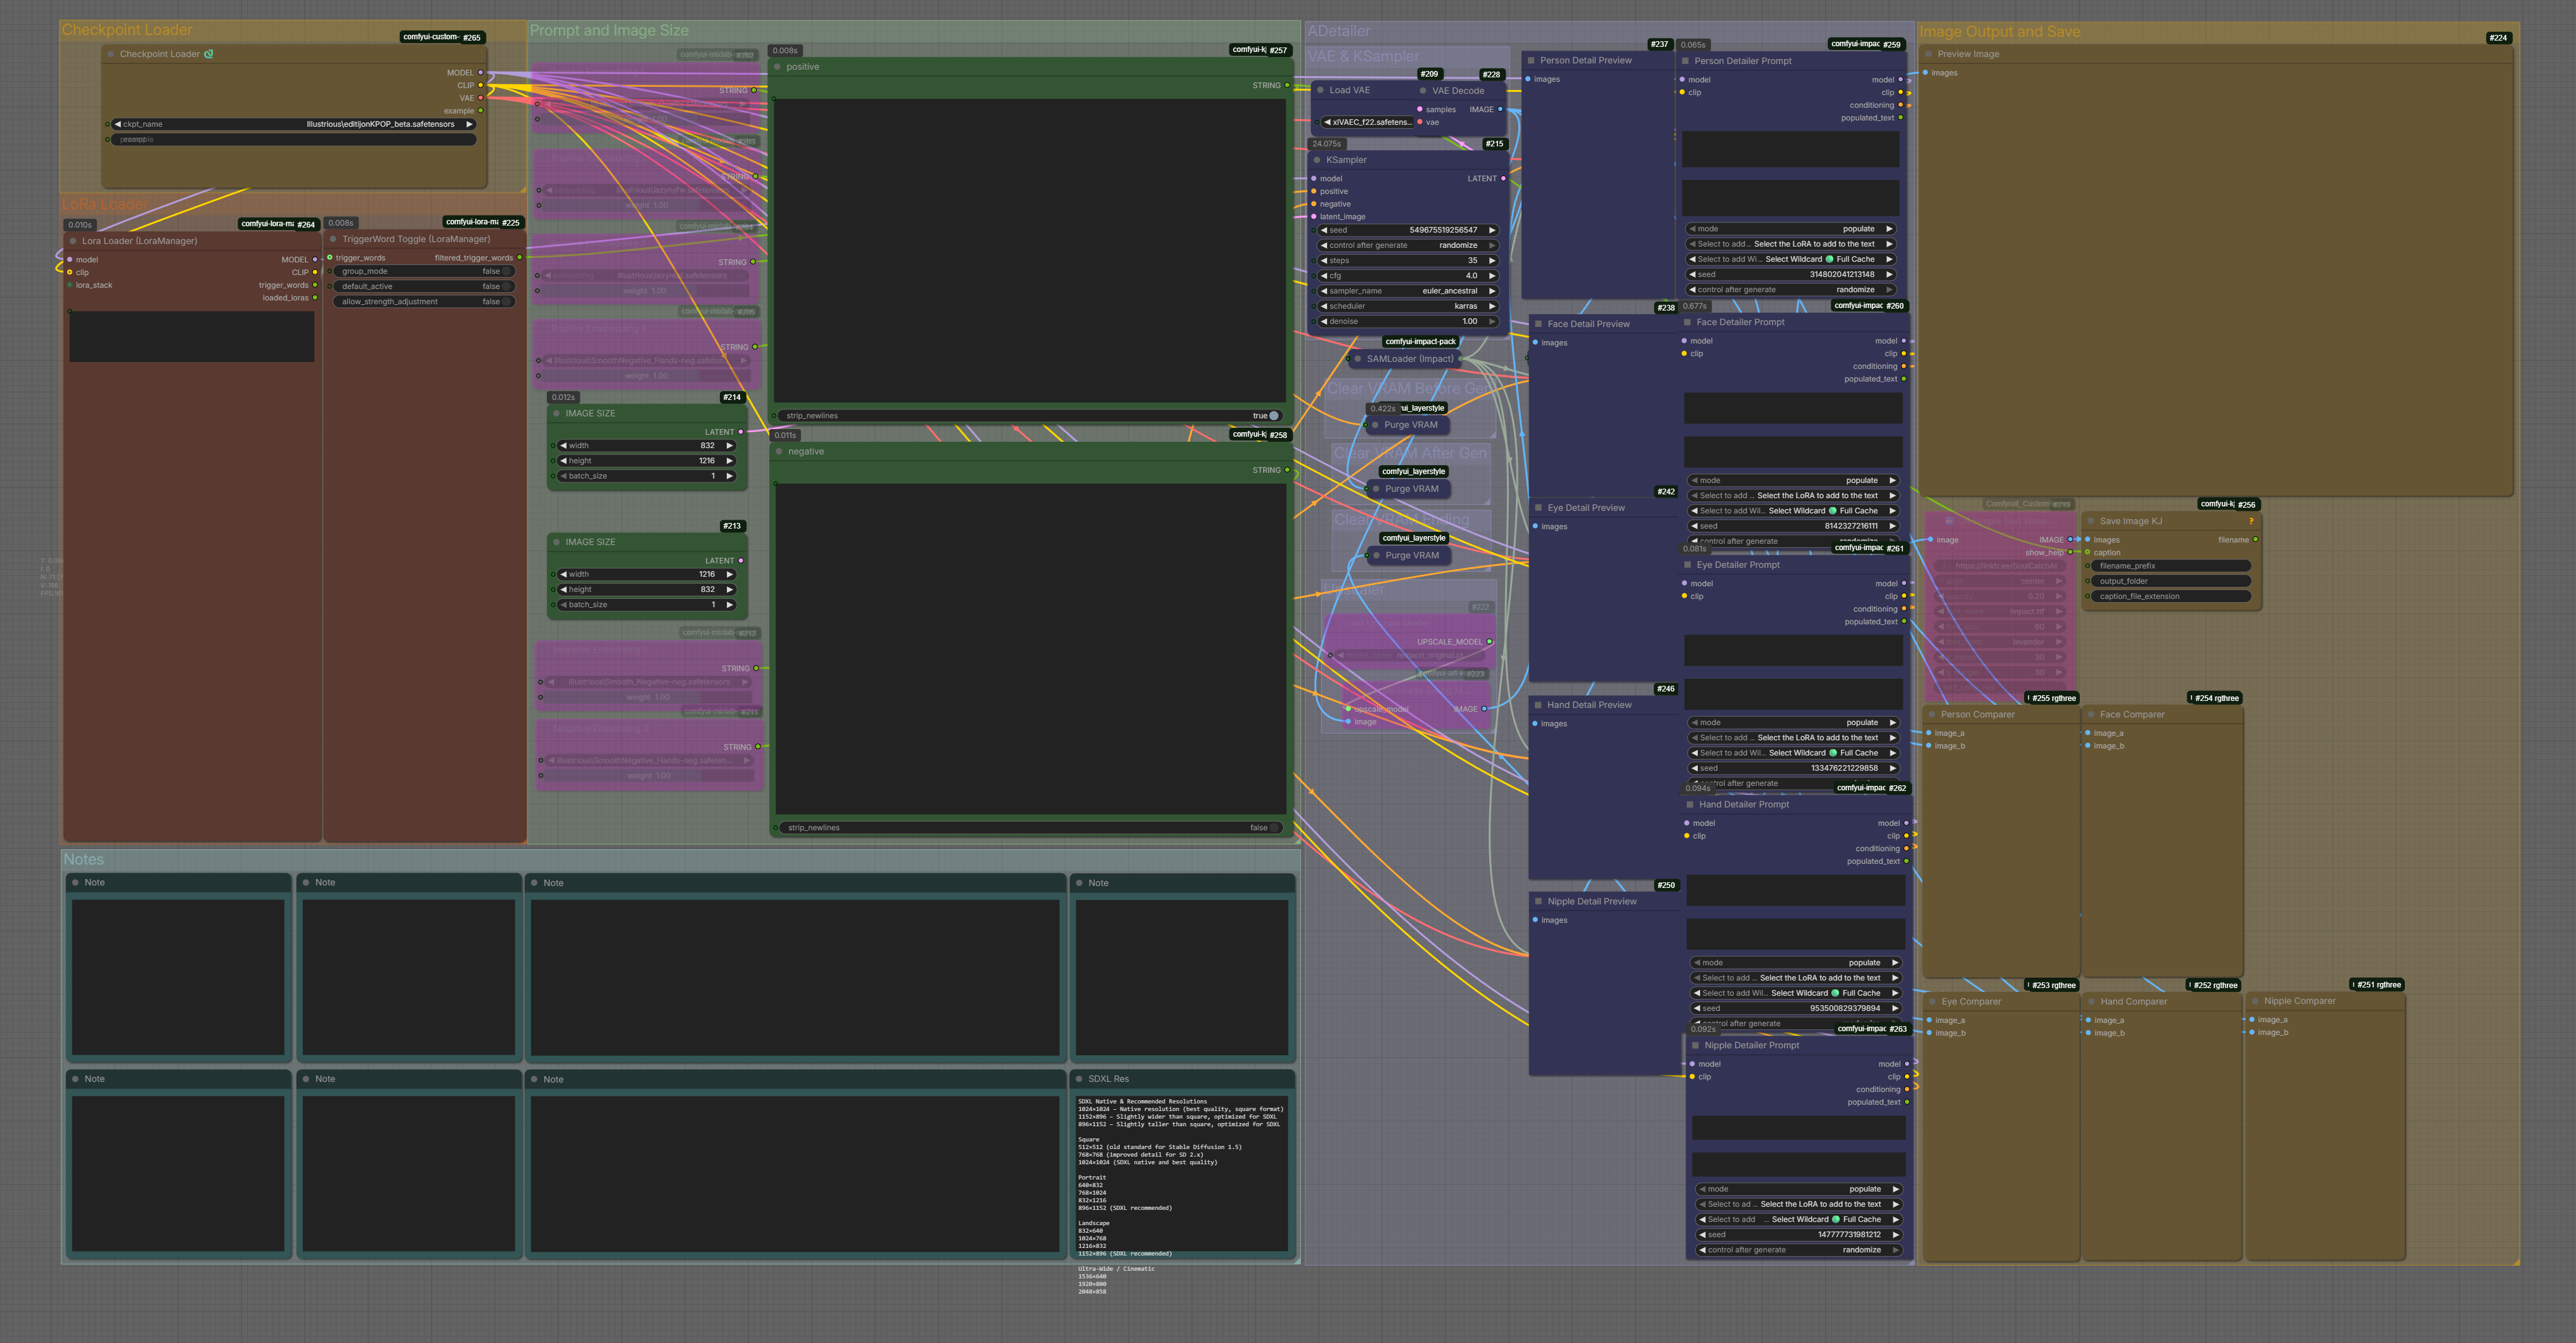Collapse the KSampler node via its dot
This screenshot has width=2576, height=1343.
(1317, 160)
